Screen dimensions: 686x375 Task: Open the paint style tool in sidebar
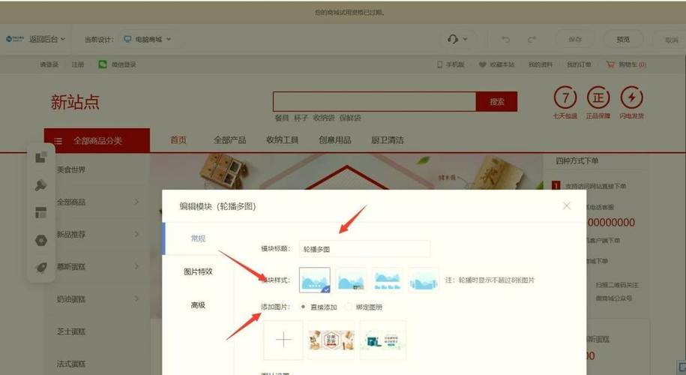(x=41, y=185)
